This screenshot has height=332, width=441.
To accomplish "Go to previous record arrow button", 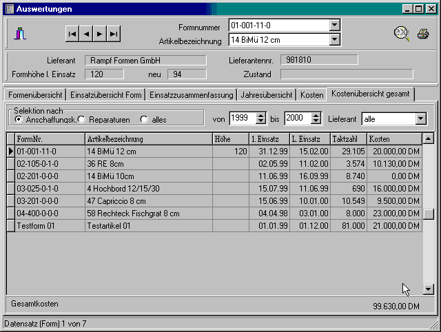I will point(86,33).
